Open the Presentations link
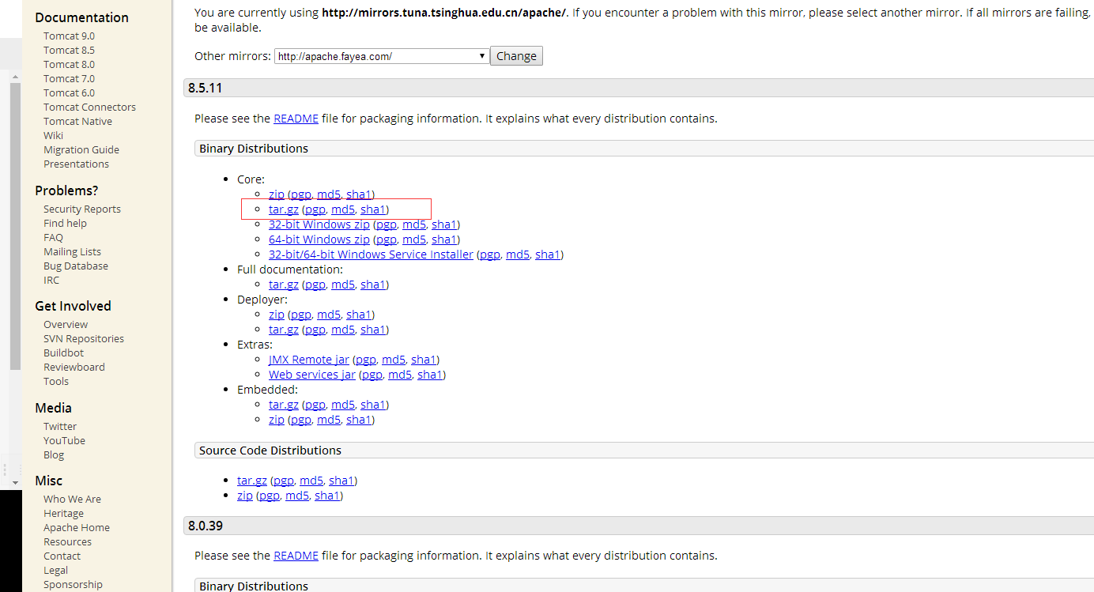Screen dimensions: 1094x592 [x=76, y=164]
